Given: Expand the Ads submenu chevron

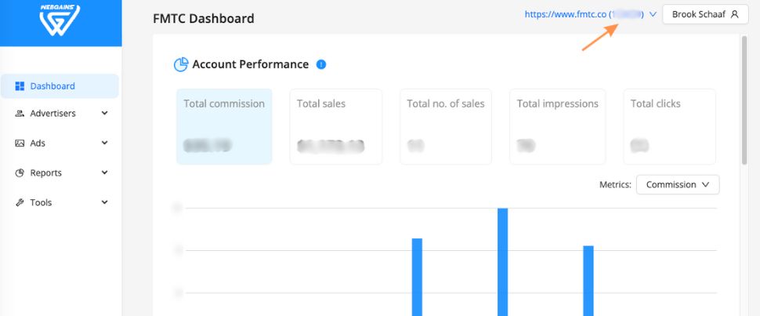Looking at the screenshot, I should tap(104, 143).
